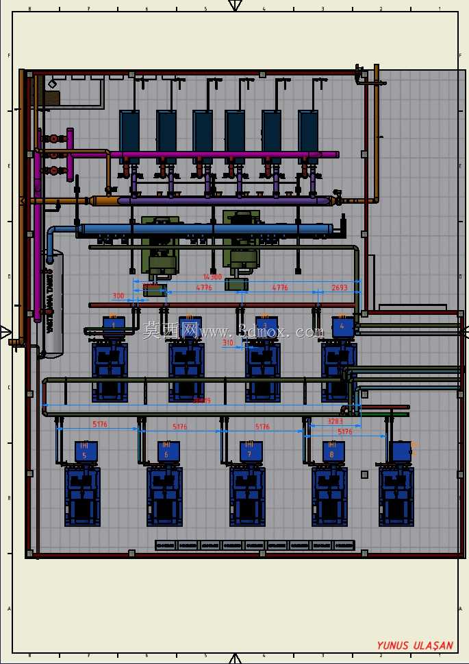Click the 2693 dimension value
The height and width of the screenshot is (664, 469).
click(x=340, y=287)
